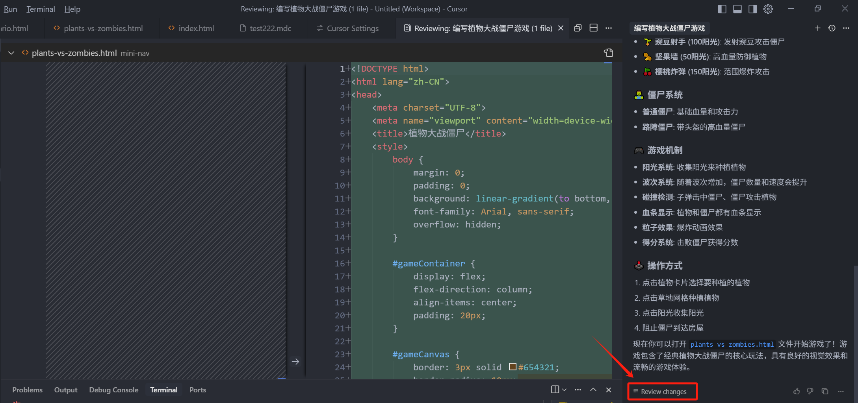Click the 波次系统 list item
The image size is (858, 403).
coord(725,182)
